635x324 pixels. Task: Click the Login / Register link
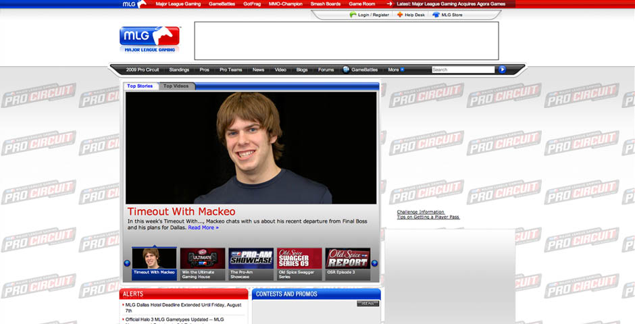click(x=374, y=15)
